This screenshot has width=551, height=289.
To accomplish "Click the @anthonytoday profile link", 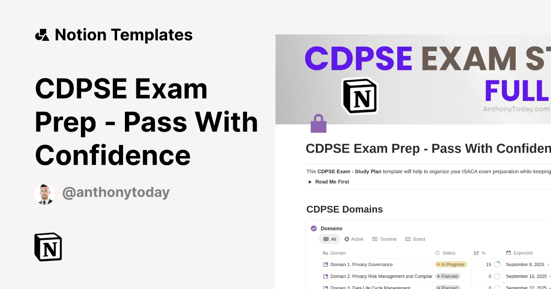I will (116, 192).
